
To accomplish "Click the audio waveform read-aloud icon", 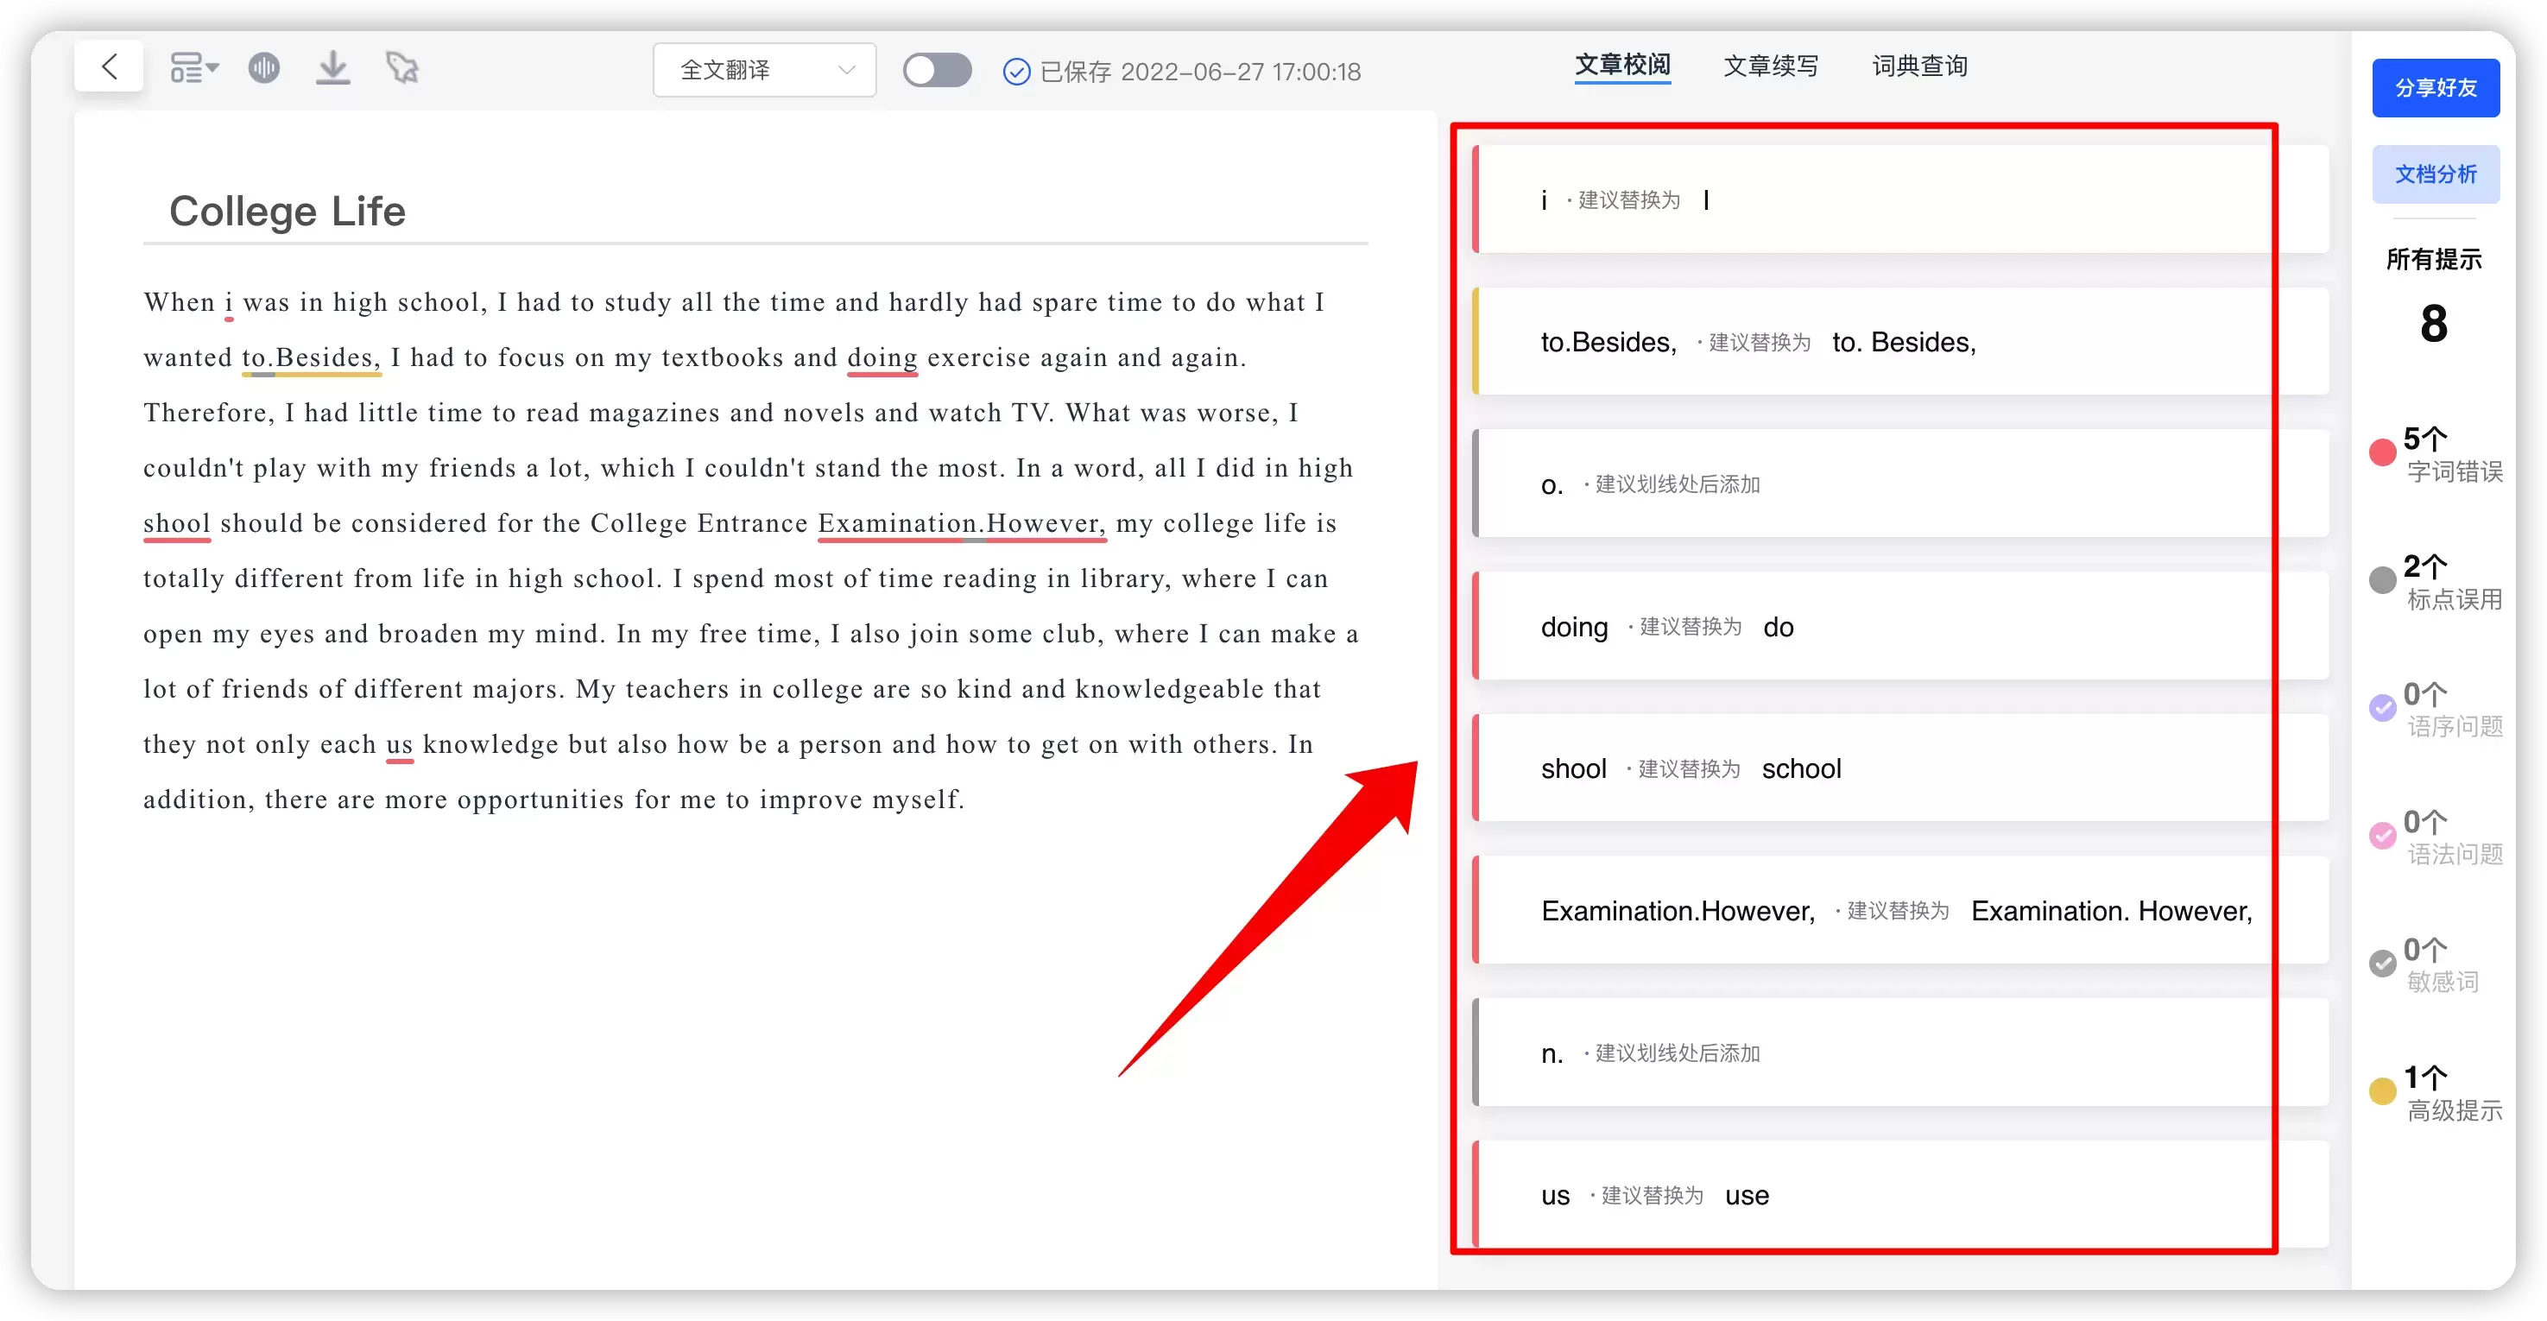I will pos(264,67).
